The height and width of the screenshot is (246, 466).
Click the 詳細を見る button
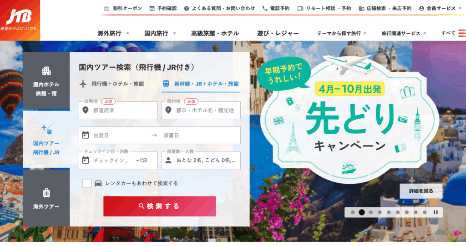click(x=421, y=191)
